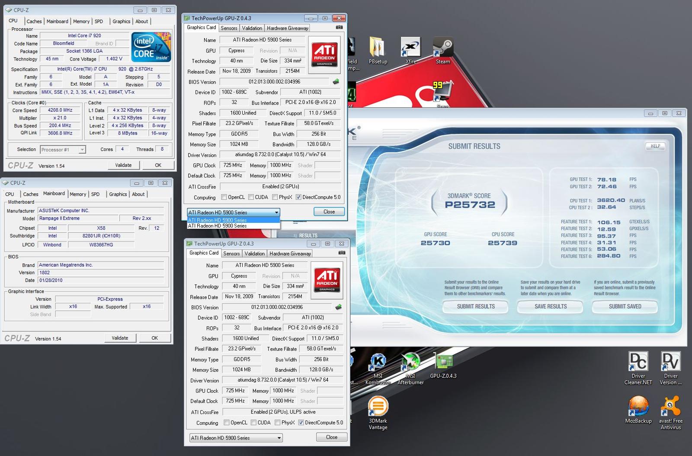This screenshot has height=456, width=692.
Task: Select the highlighted first ATI Radeon HD 5900 Series list entry
Action: coord(234,220)
